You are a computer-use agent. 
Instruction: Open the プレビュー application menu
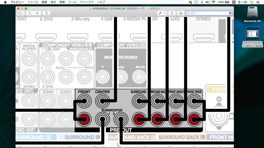(x=17, y=2)
